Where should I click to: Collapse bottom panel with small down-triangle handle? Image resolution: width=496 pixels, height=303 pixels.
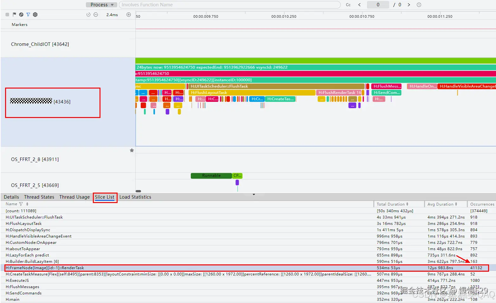tap(254, 194)
